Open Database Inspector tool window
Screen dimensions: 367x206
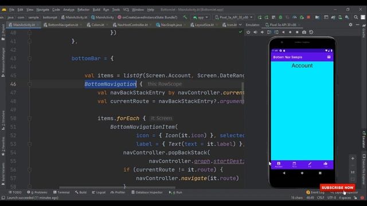pos(147,192)
